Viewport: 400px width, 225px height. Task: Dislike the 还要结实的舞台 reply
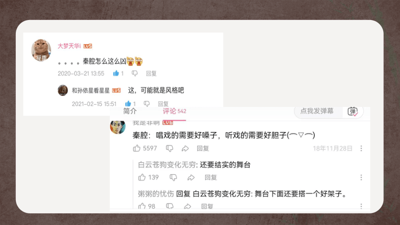[173, 177]
